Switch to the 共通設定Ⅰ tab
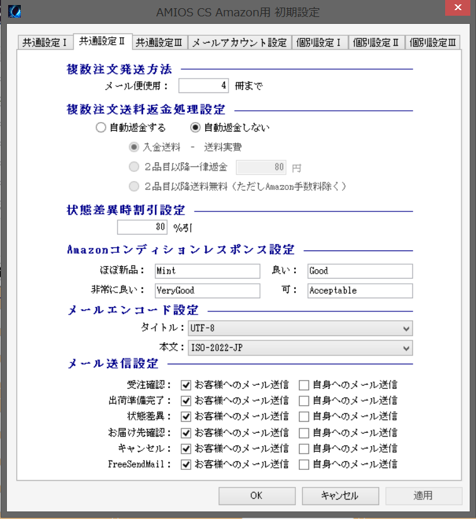The image size is (476, 519). point(45,42)
